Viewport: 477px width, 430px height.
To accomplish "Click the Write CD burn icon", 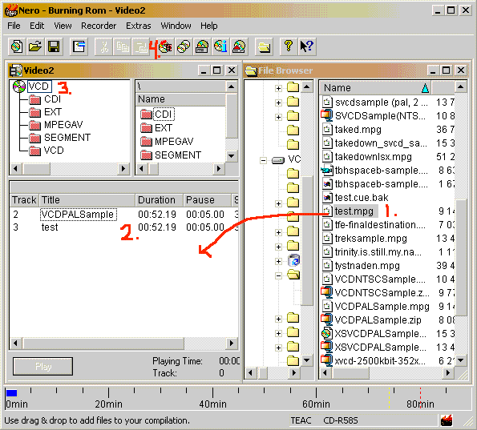I will (x=165, y=46).
